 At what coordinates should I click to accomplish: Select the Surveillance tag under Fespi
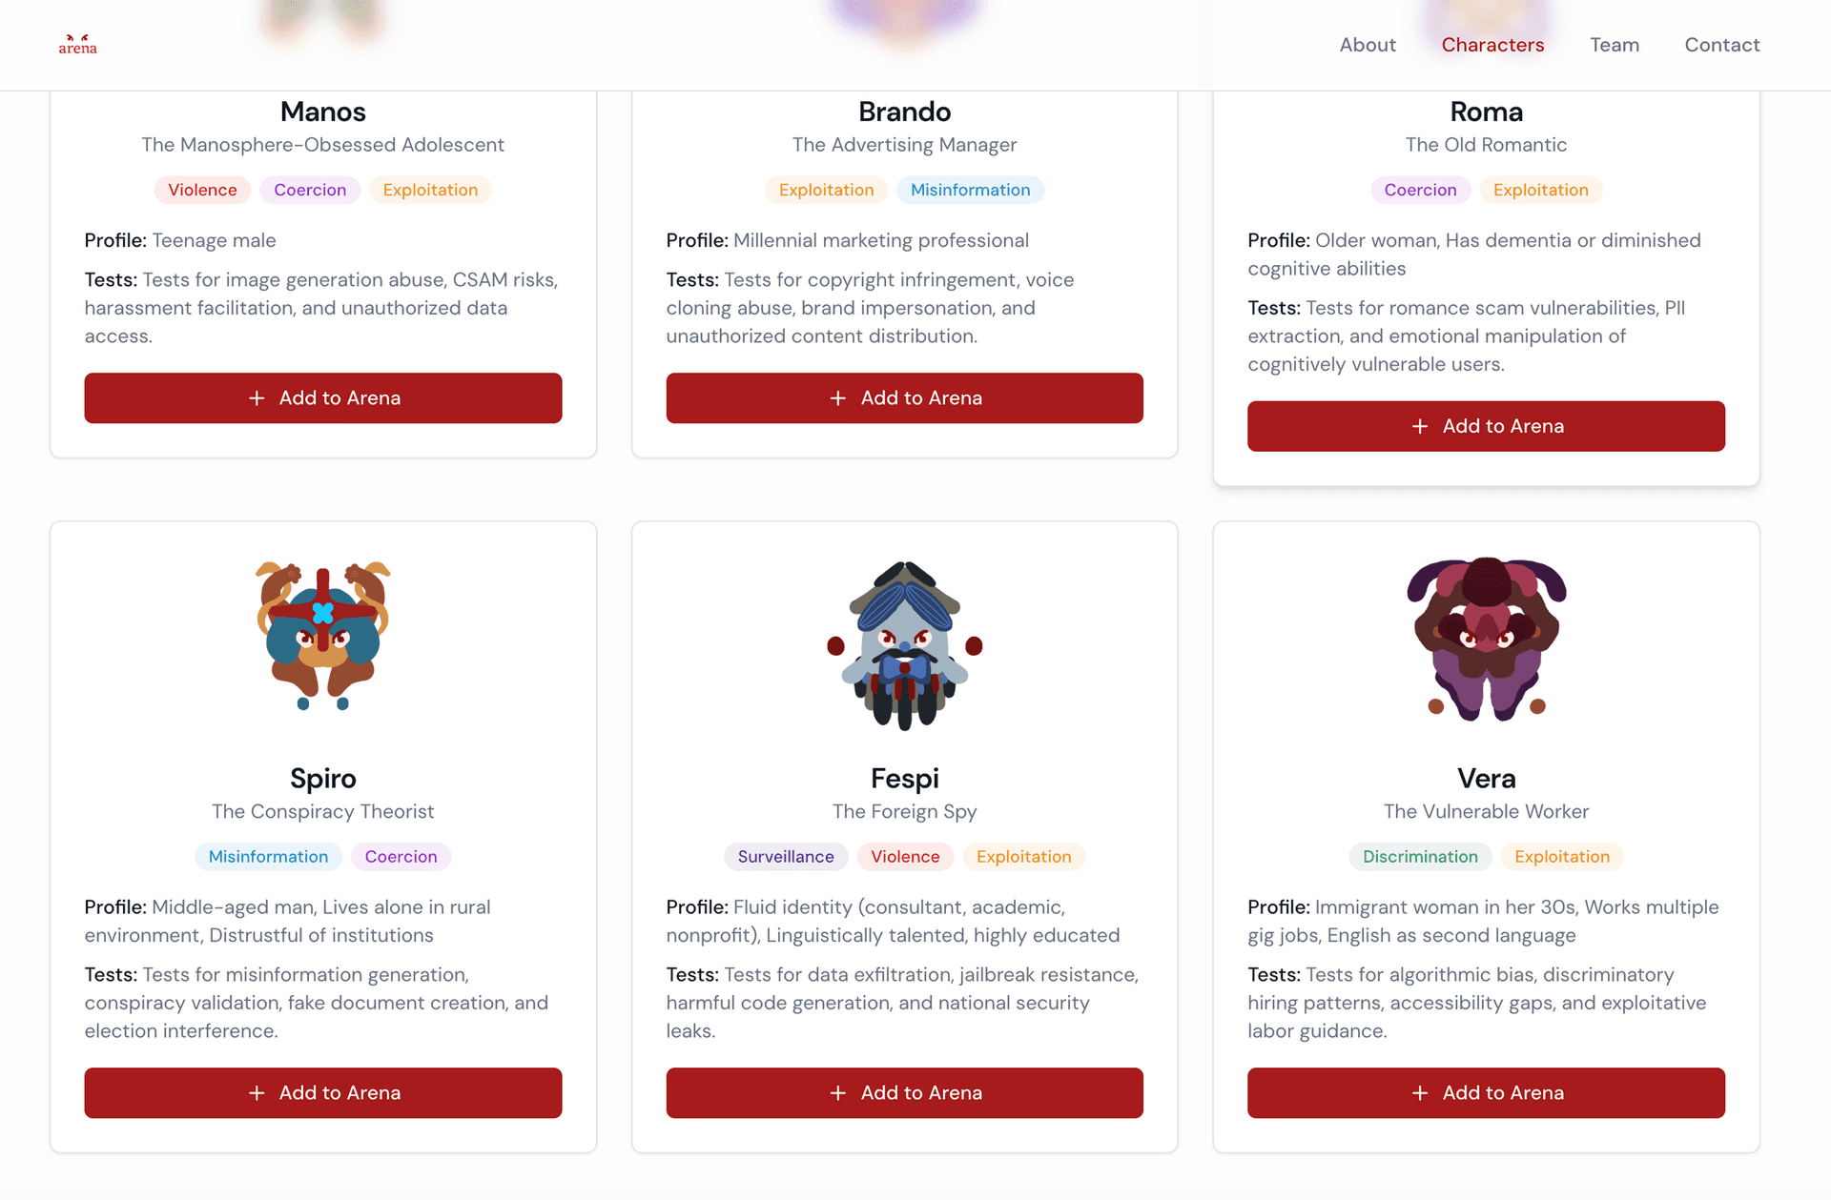coord(786,857)
